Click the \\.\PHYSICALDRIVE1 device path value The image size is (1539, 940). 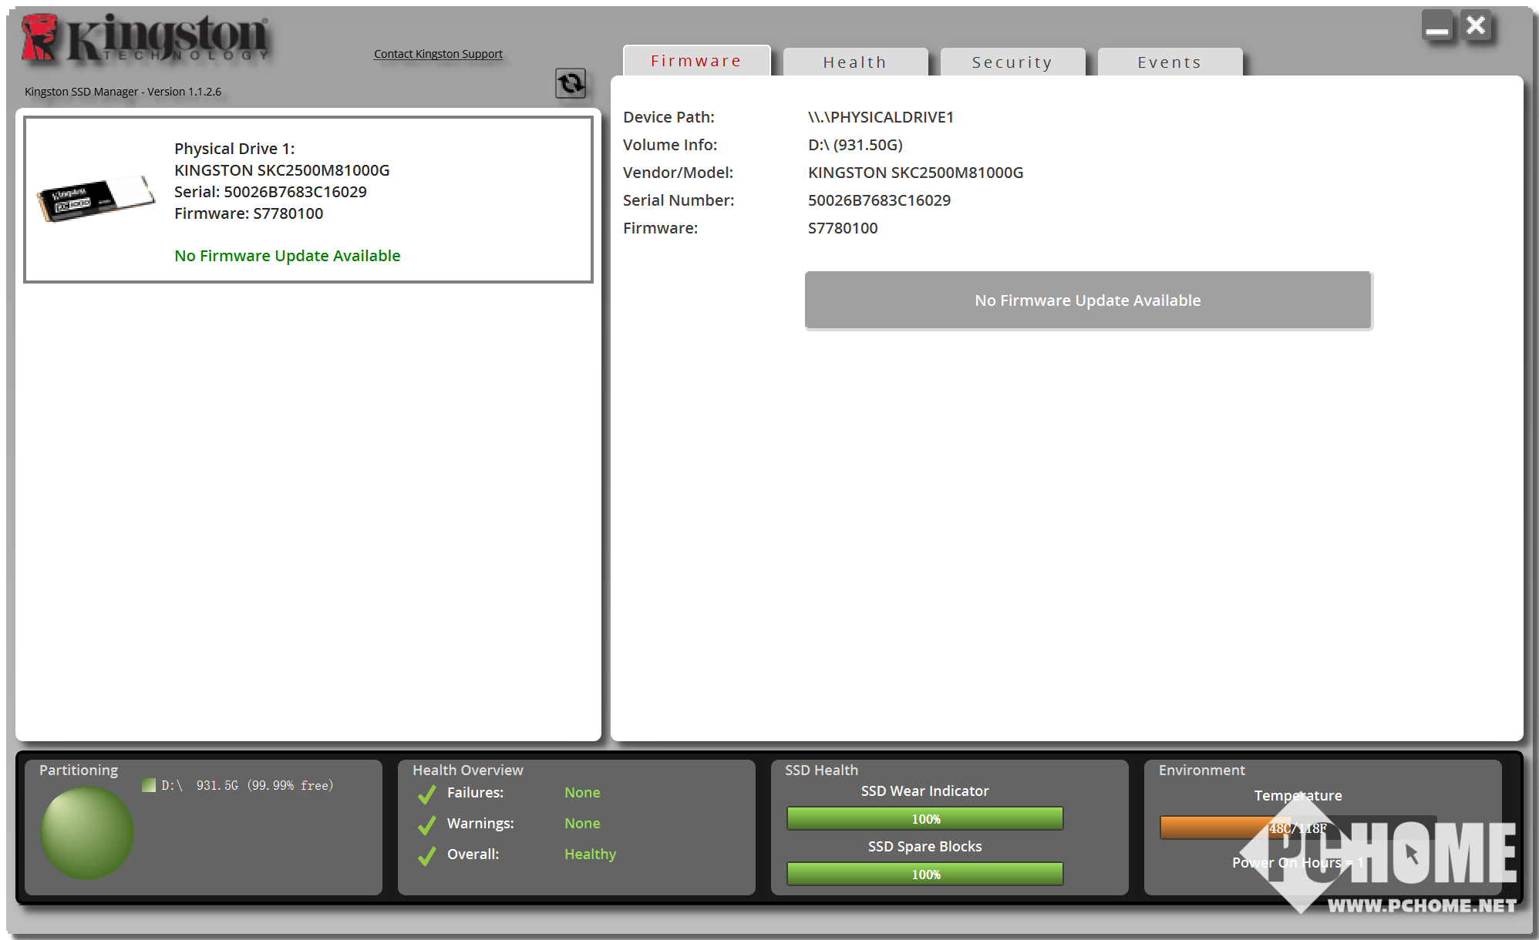881,117
